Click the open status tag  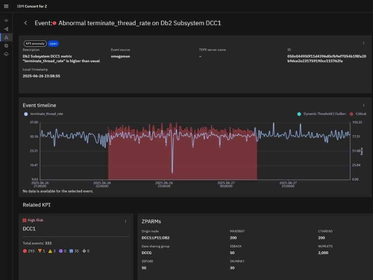click(x=53, y=43)
